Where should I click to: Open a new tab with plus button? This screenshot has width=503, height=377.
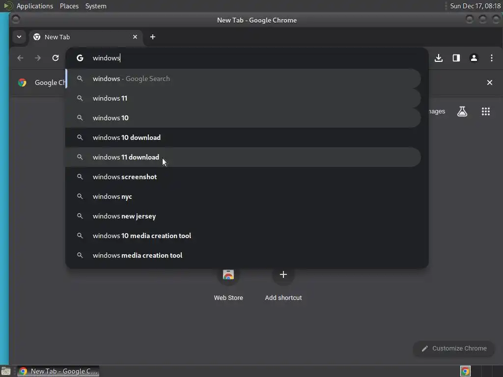point(153,37)
